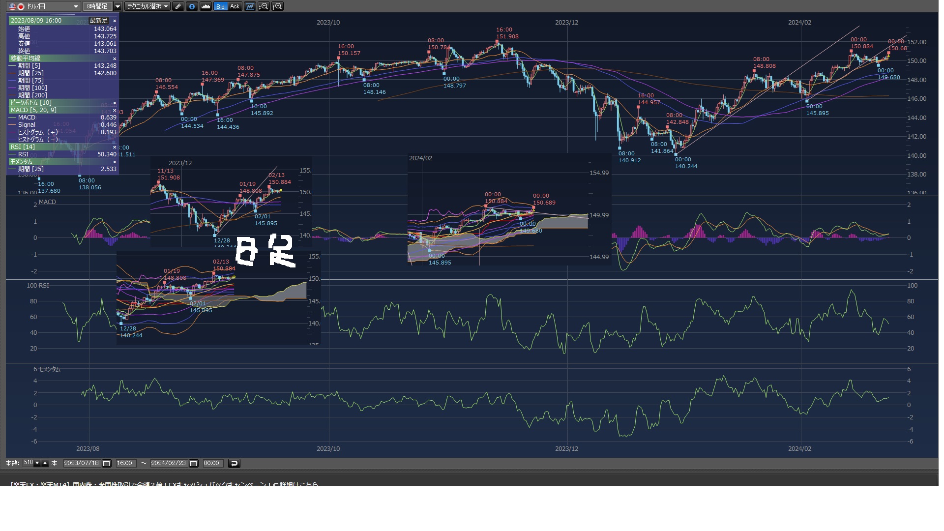Viewport: 944px width, 531px height.
Task: Switch price display to Bid
Action: point(220,6)
